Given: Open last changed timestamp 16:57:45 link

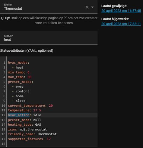Looking at the screenshot, I should pyautogui.click(x=121, y=11).
